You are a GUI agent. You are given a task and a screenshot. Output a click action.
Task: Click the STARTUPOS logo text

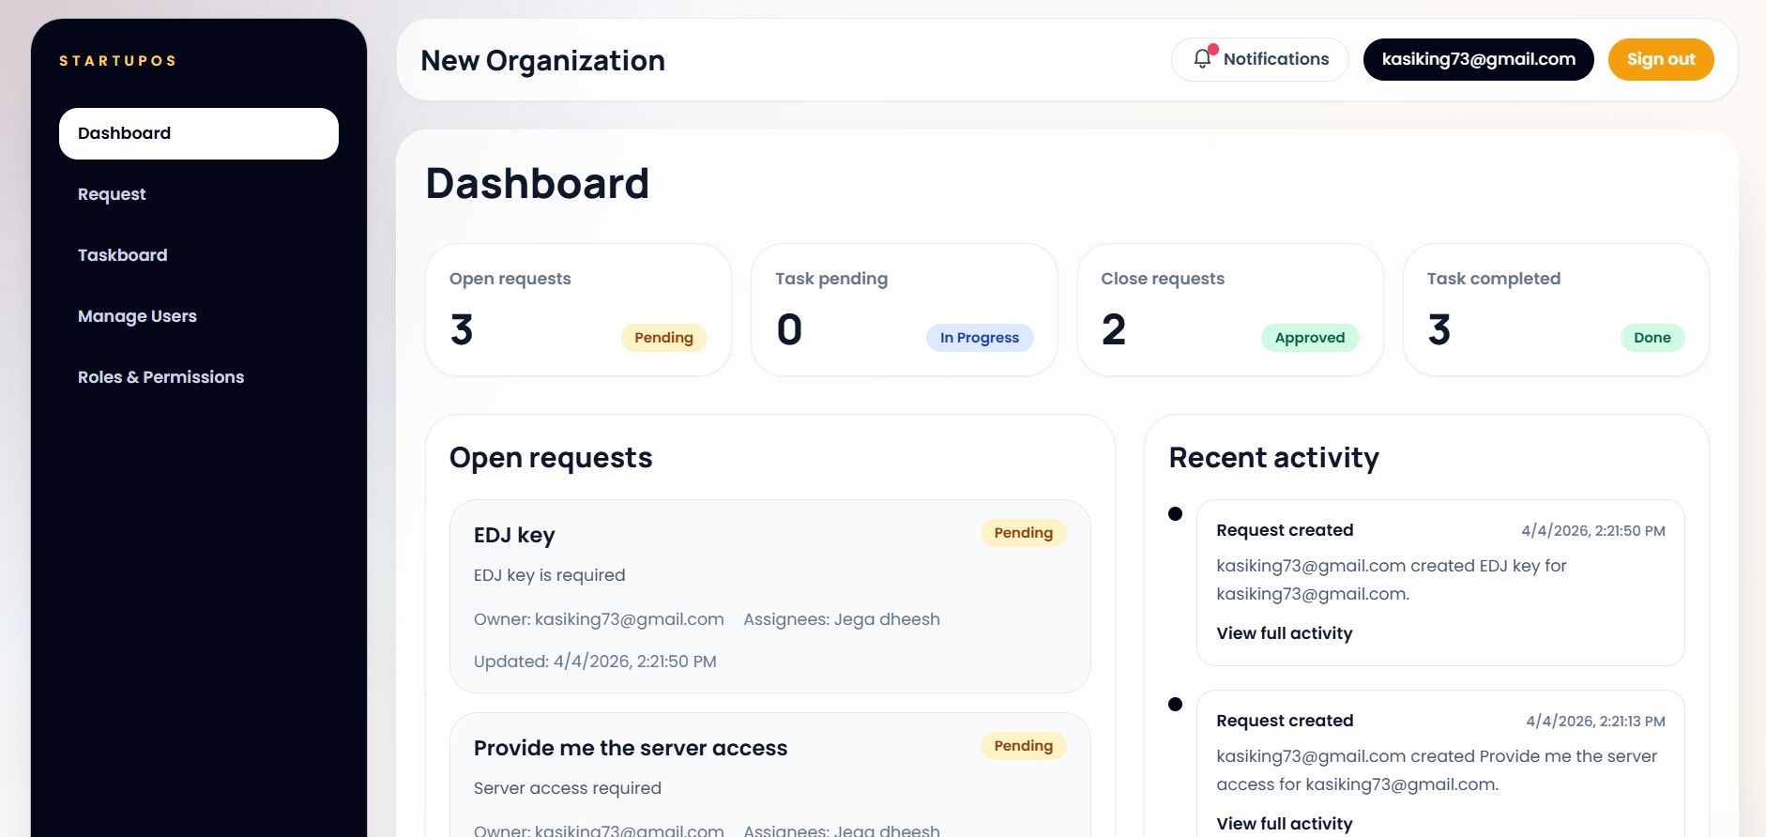point(117,61)
